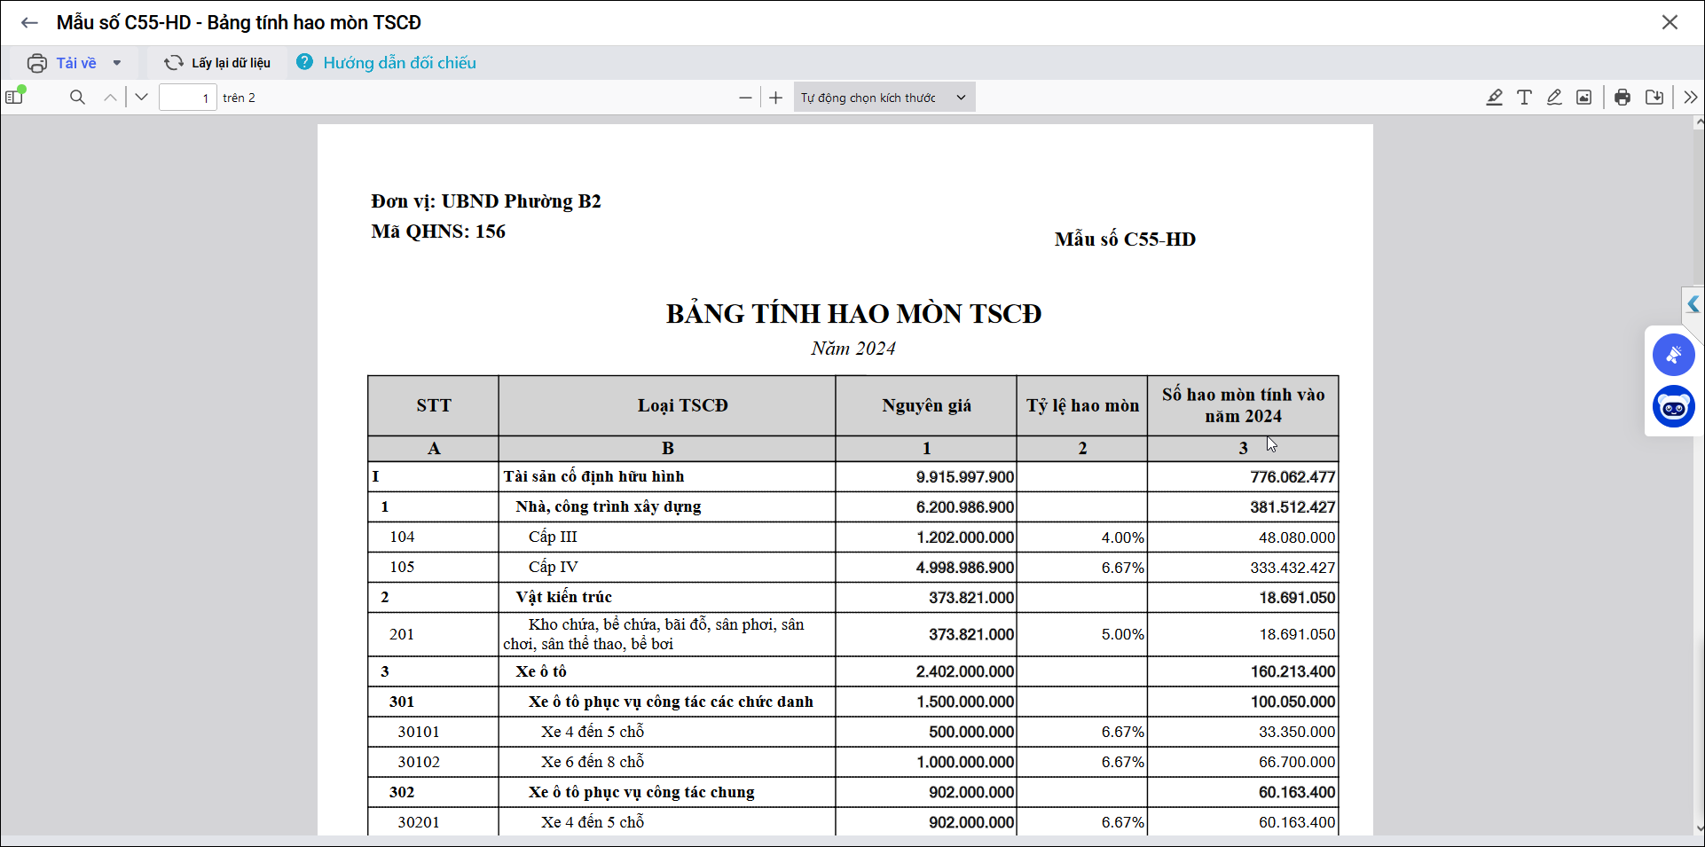Image resolution: width=1705 pixels, height=847 pixels.
Task: Zoom out with the minus button
Action: [745, 98]
